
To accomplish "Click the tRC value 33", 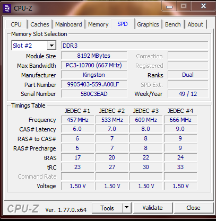I will click(180, 167).
